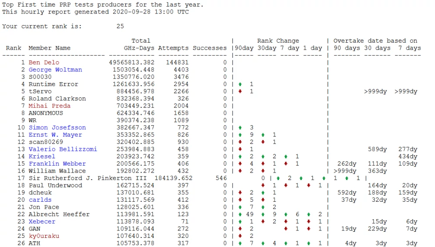The height and width of the screenshot is (247, 435).
Task: Click the red down arrow in ky0uraku row
Action: [x=240, y=236]
